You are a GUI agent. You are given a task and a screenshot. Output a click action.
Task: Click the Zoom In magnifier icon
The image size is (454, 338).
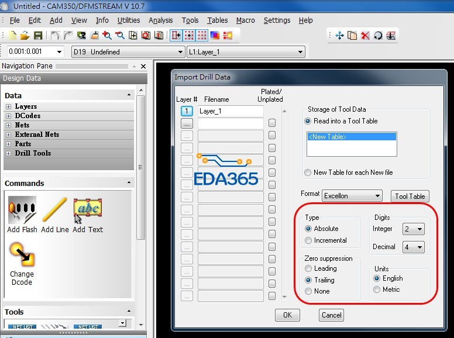pos(107,36)
